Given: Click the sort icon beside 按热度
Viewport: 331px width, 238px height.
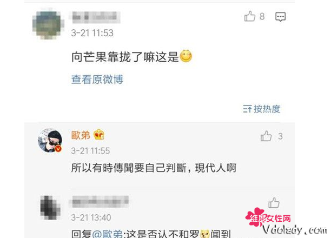Looking at the screenshot, I should click(247, 109).
